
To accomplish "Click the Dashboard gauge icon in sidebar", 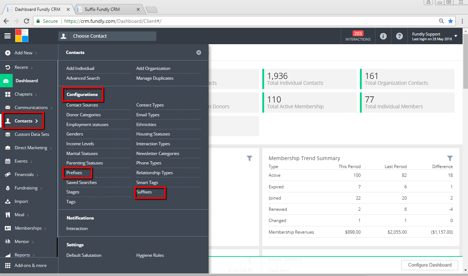I will coord(6,81).
